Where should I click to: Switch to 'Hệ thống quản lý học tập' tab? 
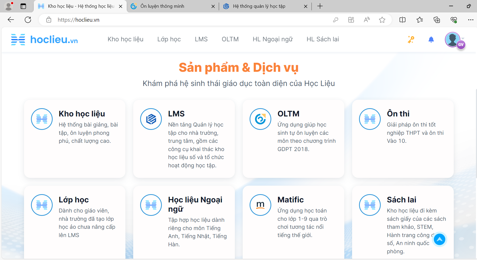coord(259,6)
